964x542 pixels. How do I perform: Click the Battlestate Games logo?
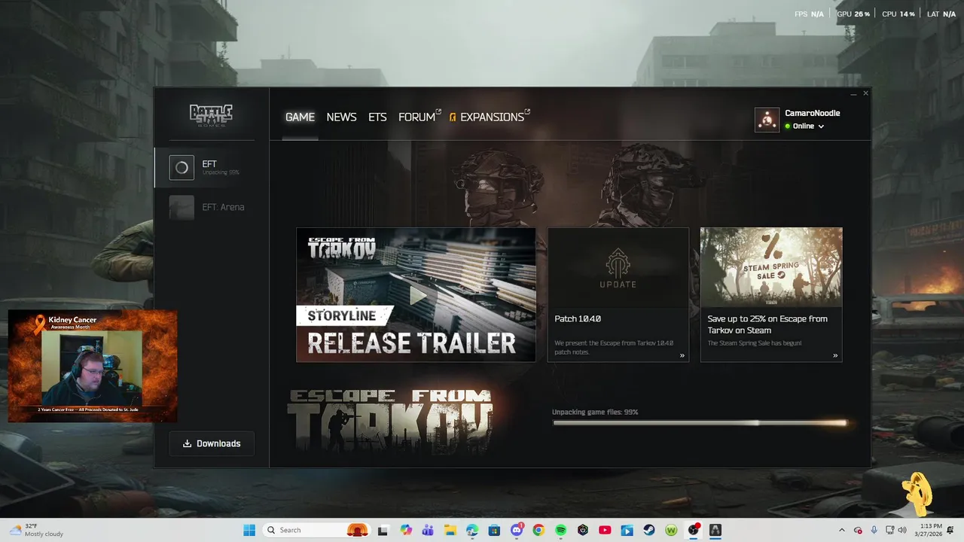(x=211, y=115)
